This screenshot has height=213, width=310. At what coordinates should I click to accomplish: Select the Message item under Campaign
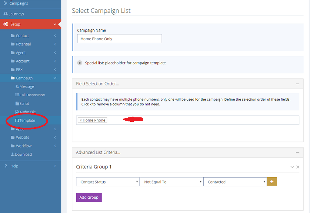[26, 86]
